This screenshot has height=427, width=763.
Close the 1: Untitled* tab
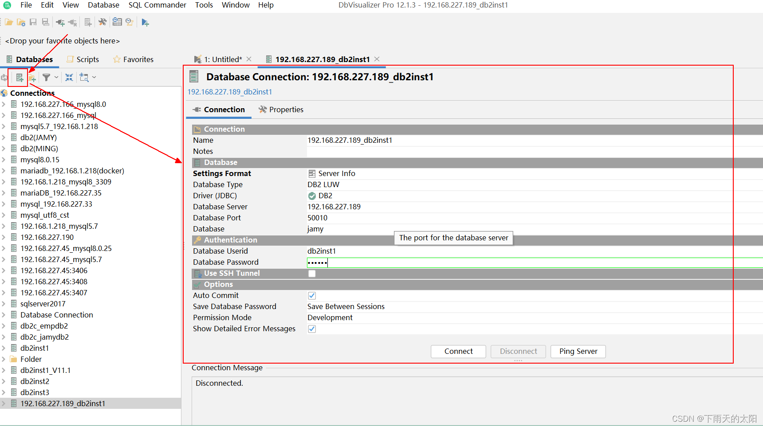click(249, 59)
